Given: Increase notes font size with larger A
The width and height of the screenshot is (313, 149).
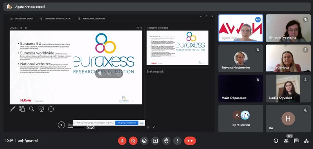Looking at the screenshot, I should click(x=148, y=127).
